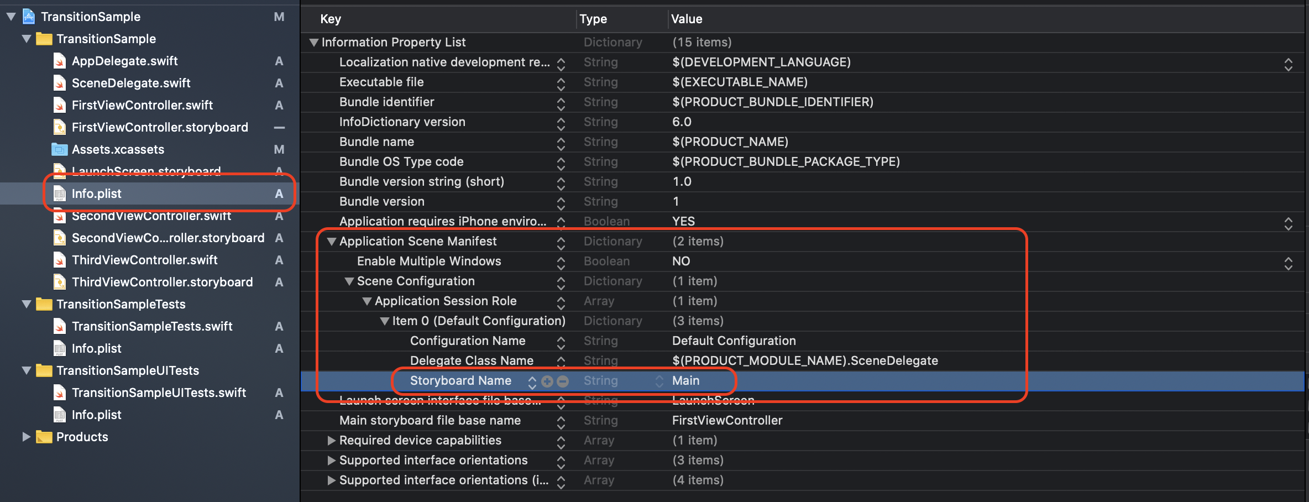The height and width of the screenshot is (502, 1309).
Task: Click the folder icon of the TransitionSample group
Action: point(44,39)
